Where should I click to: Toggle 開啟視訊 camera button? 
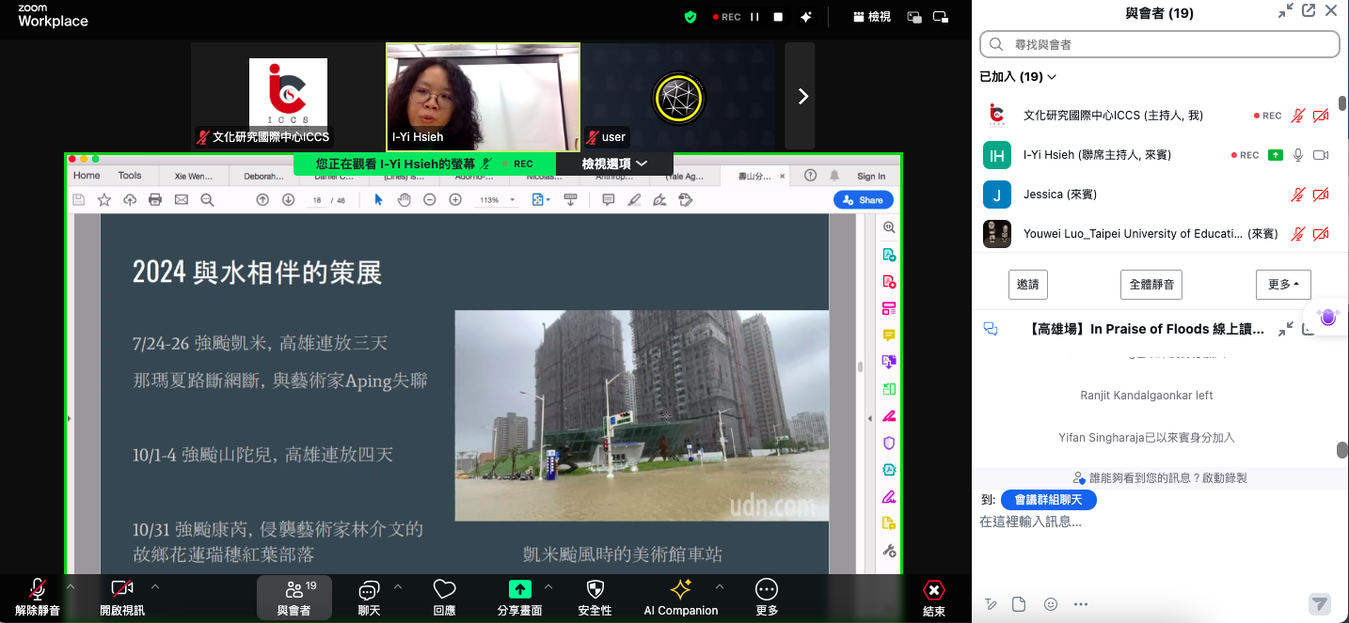click(x=122, y=589)
